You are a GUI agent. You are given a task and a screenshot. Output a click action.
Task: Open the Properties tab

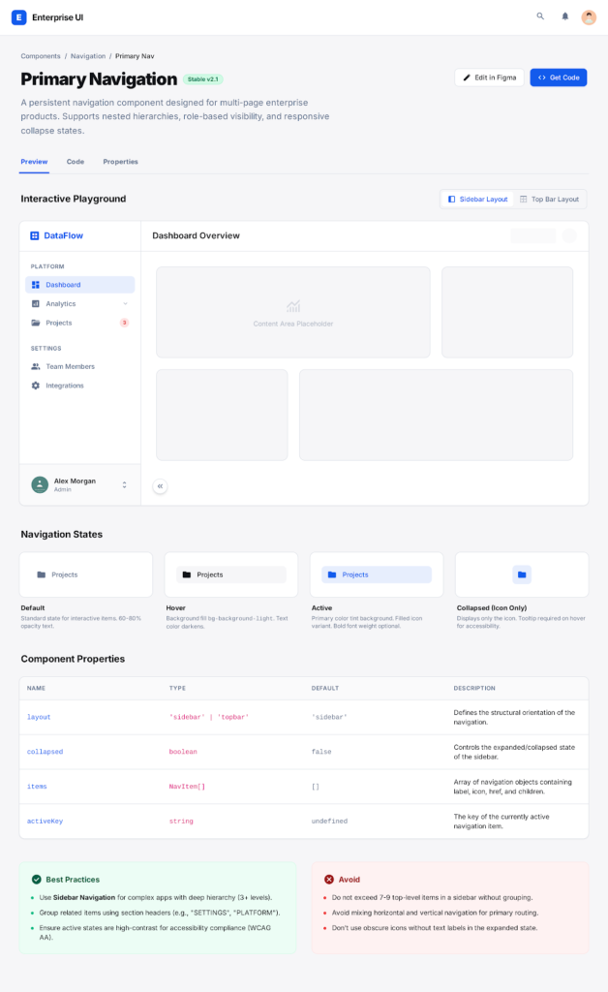click(120, 162)
